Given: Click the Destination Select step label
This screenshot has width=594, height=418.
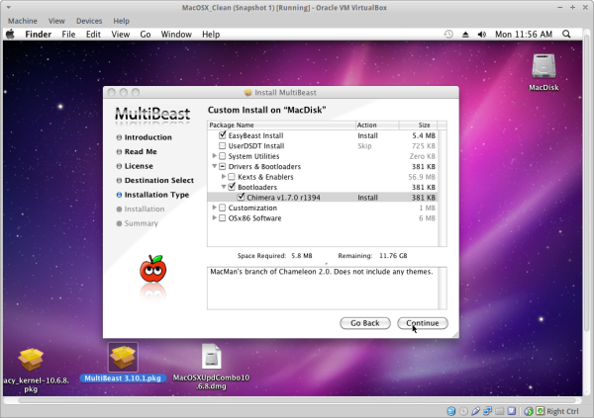Looking at the screenshot, I should coord(159,180).
